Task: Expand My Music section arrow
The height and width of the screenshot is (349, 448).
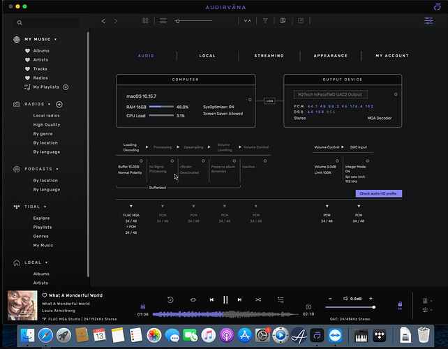Action: [x=55, y=40]
